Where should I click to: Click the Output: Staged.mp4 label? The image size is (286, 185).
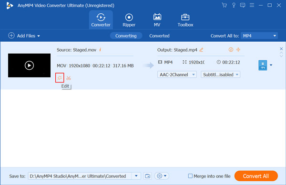click(177, 50)
